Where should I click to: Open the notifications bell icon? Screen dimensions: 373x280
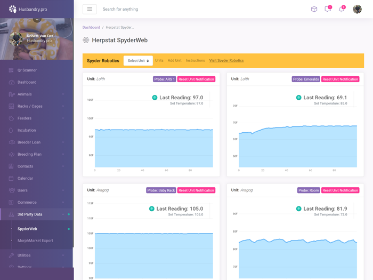[x=342, y=9]
